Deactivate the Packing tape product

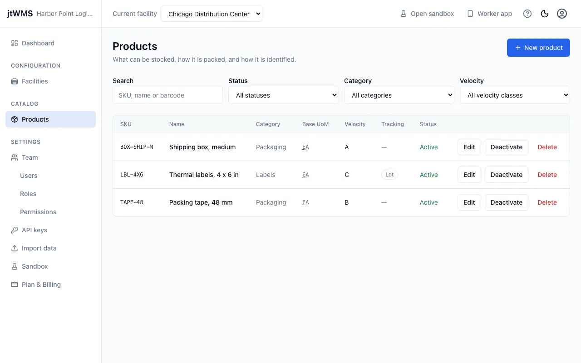[507, 202]
